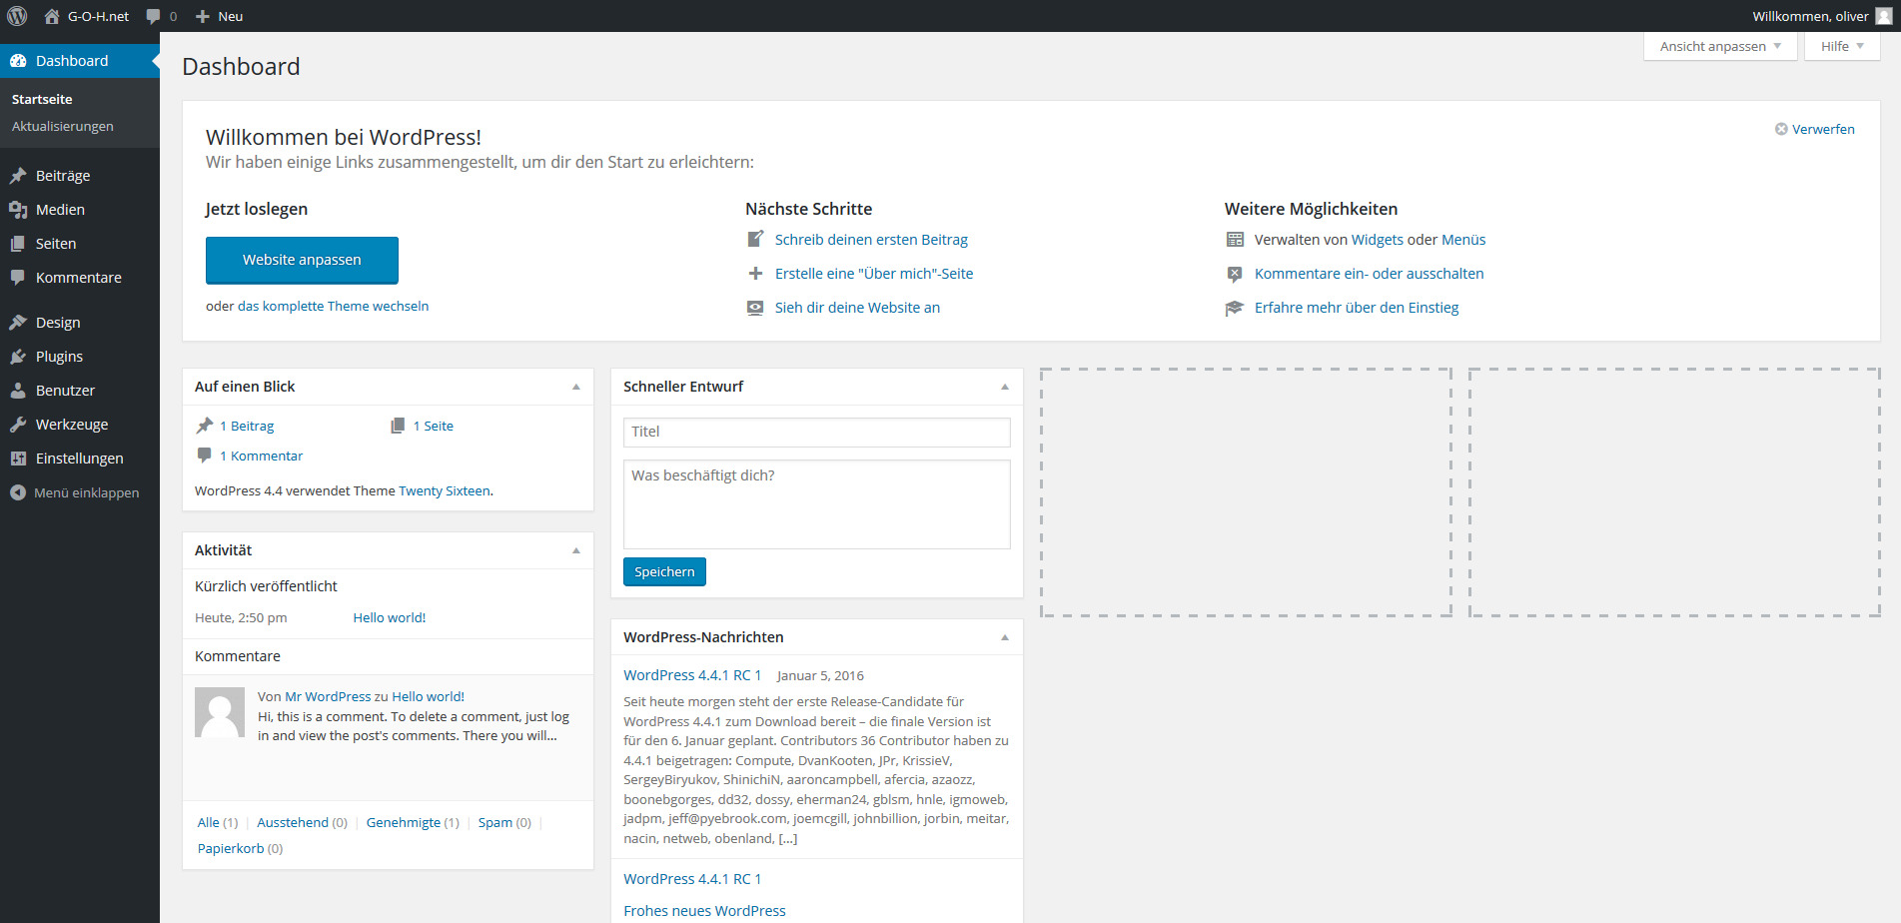The height and width of the screenshot is (923, 1901).
Task: Open comments bubble icon in admin bar
Action: tap(153, 16)
